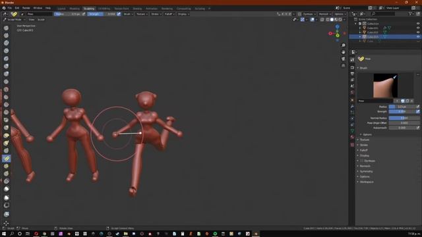Image resolution: width=422 pixels, height=237 pixels.
Task: Toggle radius pressure sensitivity in properties panel
Action: click(x=417, y=107)
